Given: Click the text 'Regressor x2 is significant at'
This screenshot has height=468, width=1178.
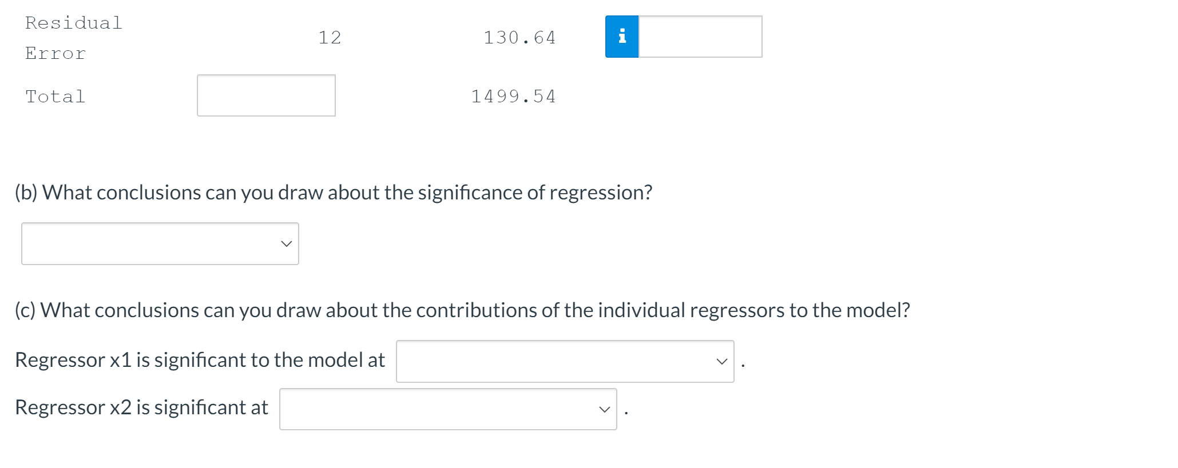Looking at the screenshot, I should (x=141, y=407).
